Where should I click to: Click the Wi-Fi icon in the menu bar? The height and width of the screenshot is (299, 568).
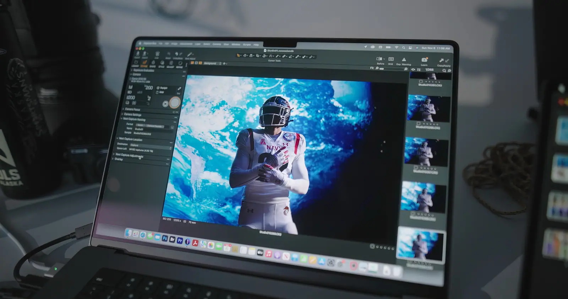tap(397, 47)
